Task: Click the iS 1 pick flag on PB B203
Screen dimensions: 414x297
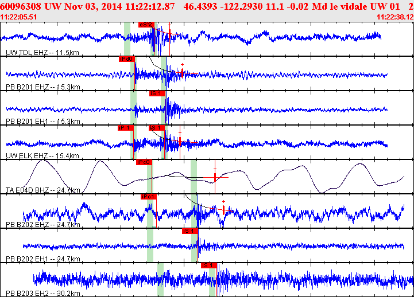Action: point(208,265)
